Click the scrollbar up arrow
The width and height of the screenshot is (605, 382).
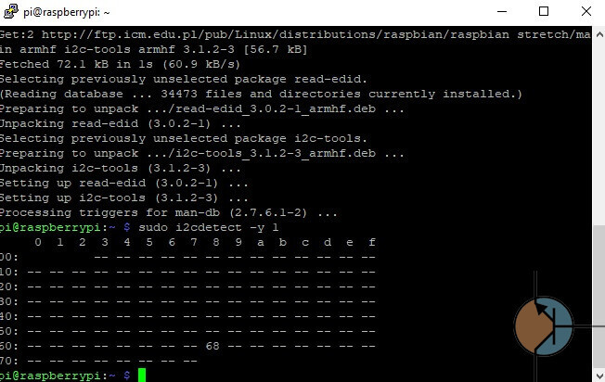[599, 34]
